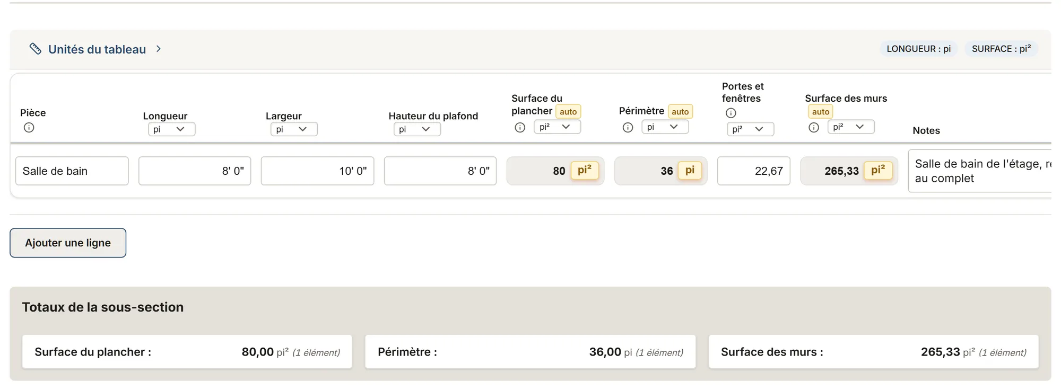Click the auto badge next to Périmètre
This screenshot has width=1061, height=390.
tap(680, 111)
